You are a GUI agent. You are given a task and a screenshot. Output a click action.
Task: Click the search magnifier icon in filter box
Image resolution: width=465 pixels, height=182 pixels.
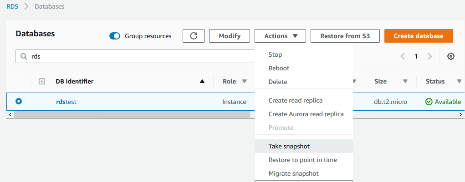pyautogui.click(x=23, y=57)
